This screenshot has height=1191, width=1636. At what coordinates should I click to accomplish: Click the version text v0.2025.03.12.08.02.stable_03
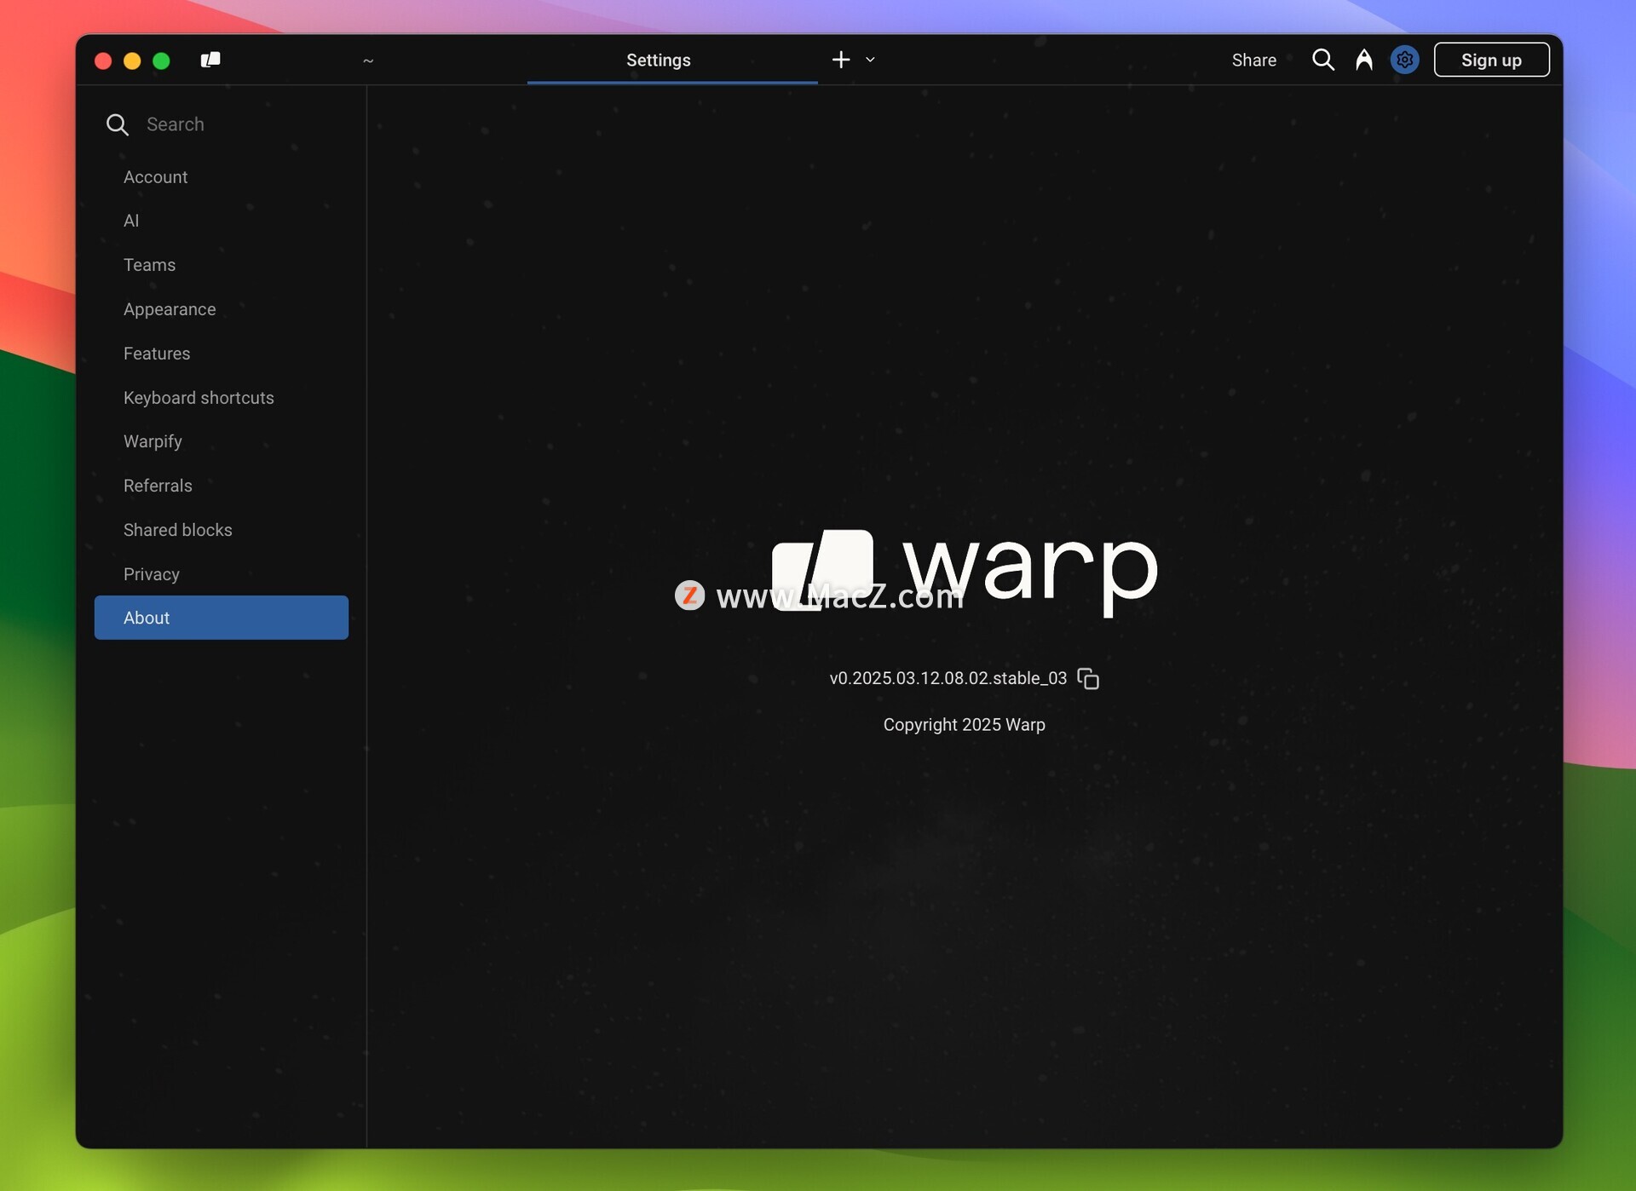(x=948, y=678)
